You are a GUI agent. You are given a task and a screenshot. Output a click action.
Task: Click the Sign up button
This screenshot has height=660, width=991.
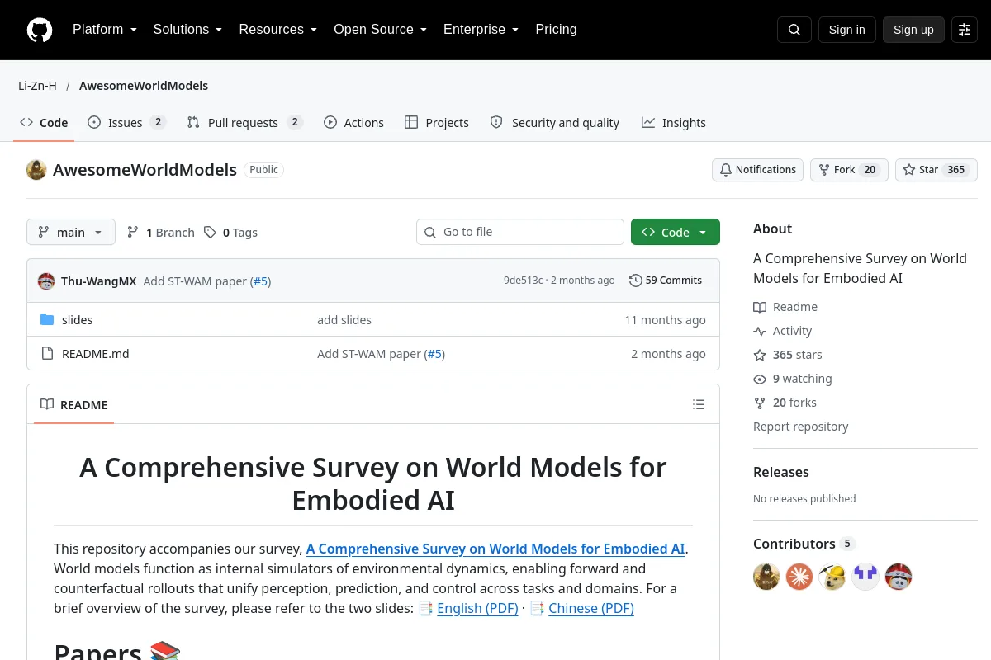(913, 30)
